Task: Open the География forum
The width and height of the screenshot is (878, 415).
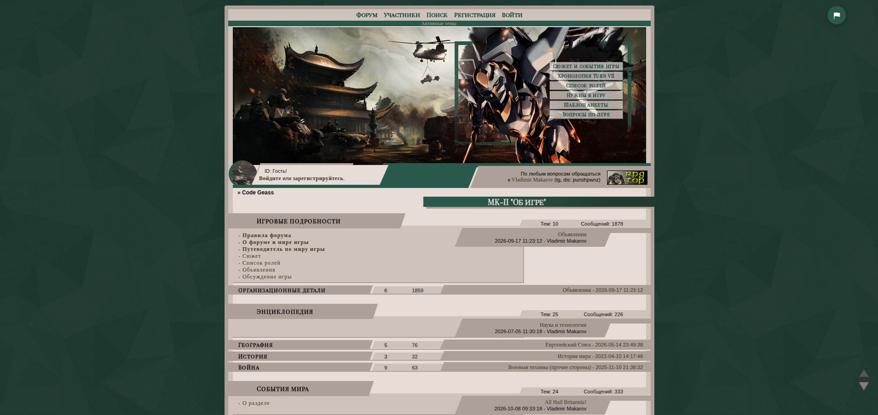Action: point(255,345)
